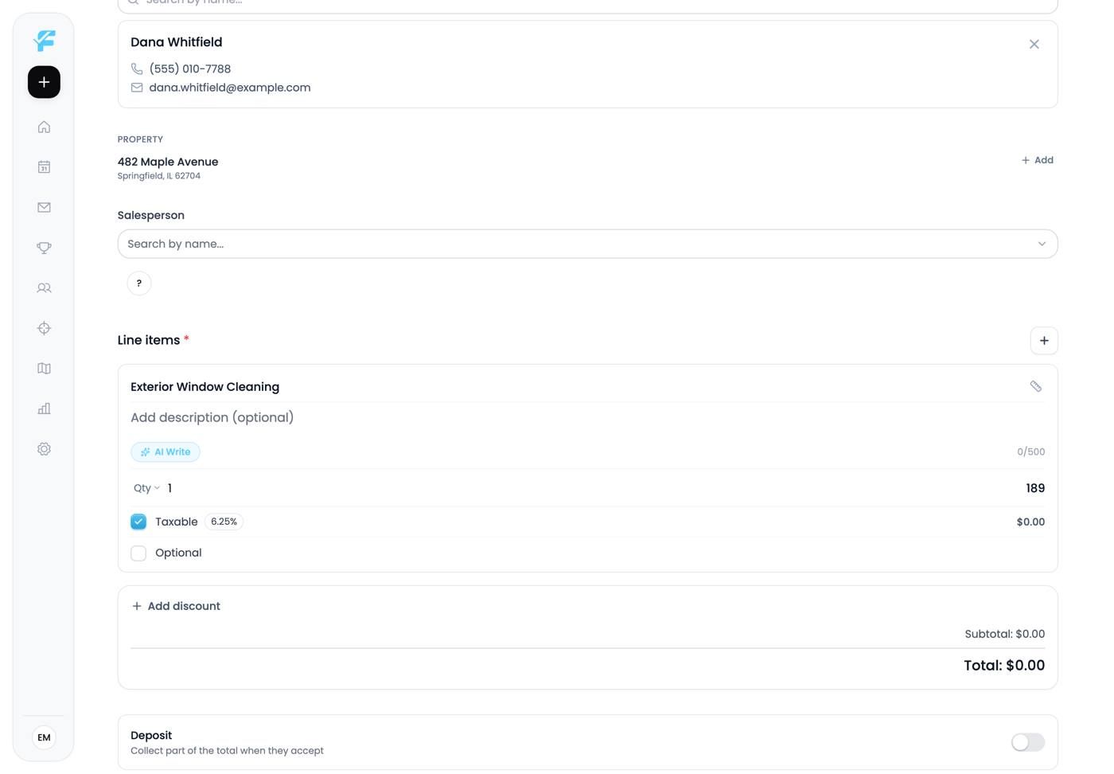Open the Qty unit dropdown
The height and width of the screenshot is (774, 1114).
[x=146, y=488]
